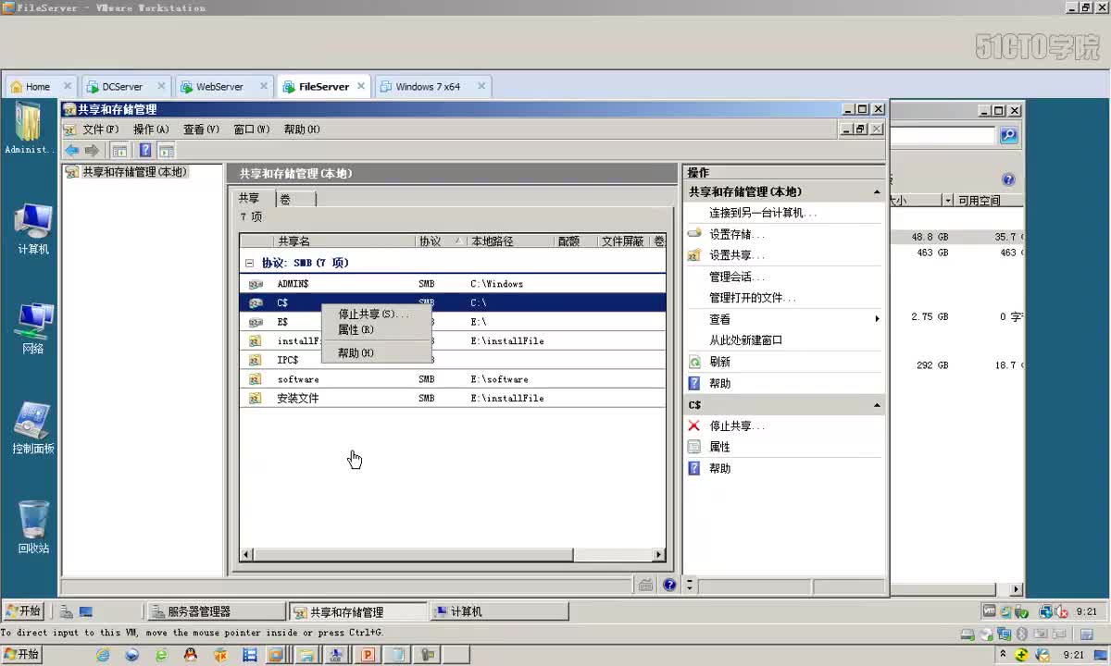Click the 设置共享 action icon
The width and height of the screenshot is (1111, 666).
pyautogui.click(x=694, y=255)
